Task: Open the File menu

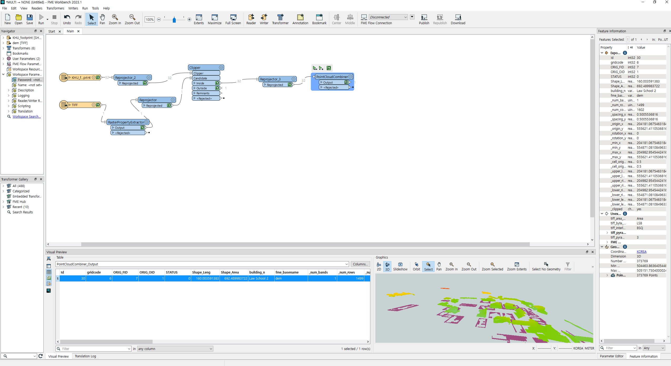Action: [4, 8]
